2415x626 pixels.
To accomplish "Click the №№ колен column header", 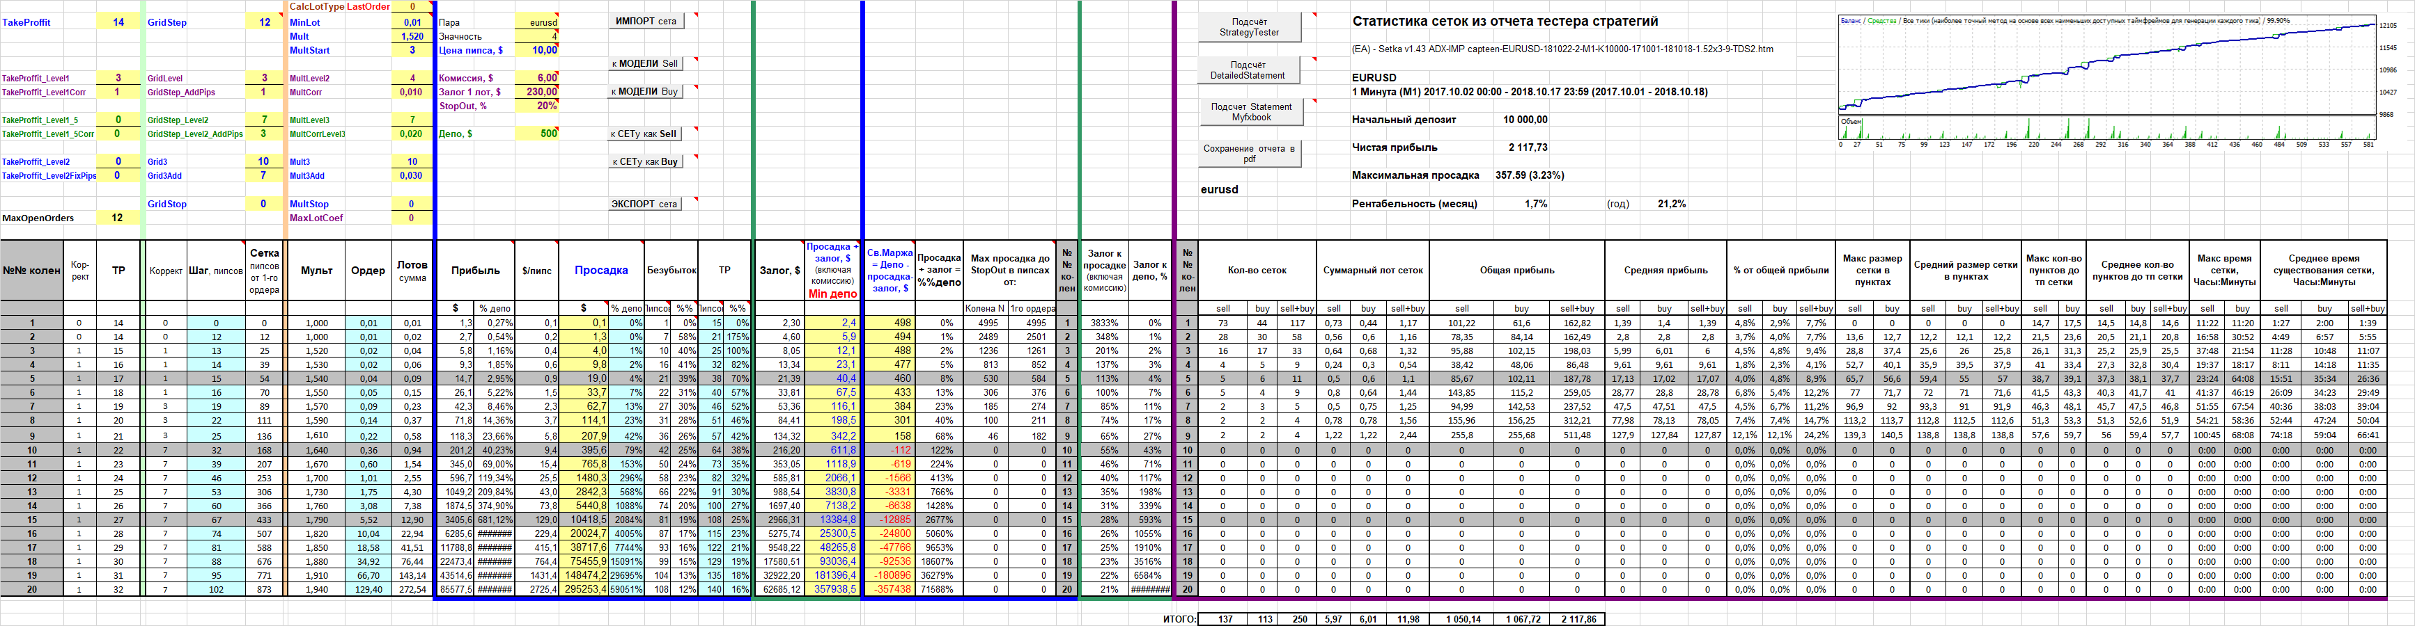I will pyautogui.click(x=32, y=271).
